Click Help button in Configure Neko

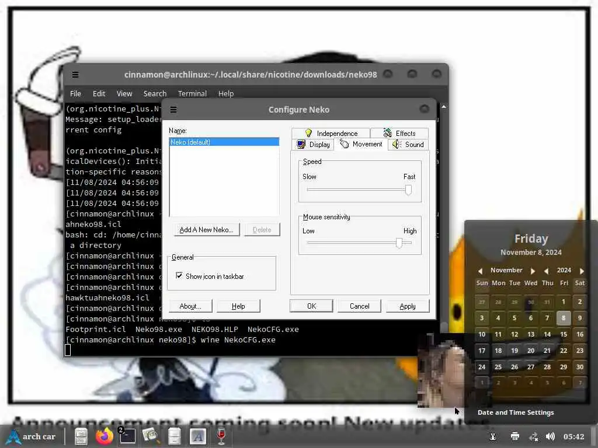tap(238, 306)
